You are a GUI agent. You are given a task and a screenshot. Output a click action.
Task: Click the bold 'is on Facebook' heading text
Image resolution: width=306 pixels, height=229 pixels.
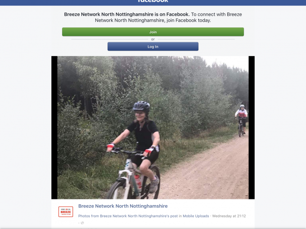[x=127, y=14]
